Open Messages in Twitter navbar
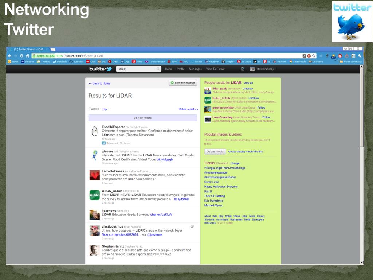Screen dimensions: 373x280 pyautogui.click(x=195, y=69)
